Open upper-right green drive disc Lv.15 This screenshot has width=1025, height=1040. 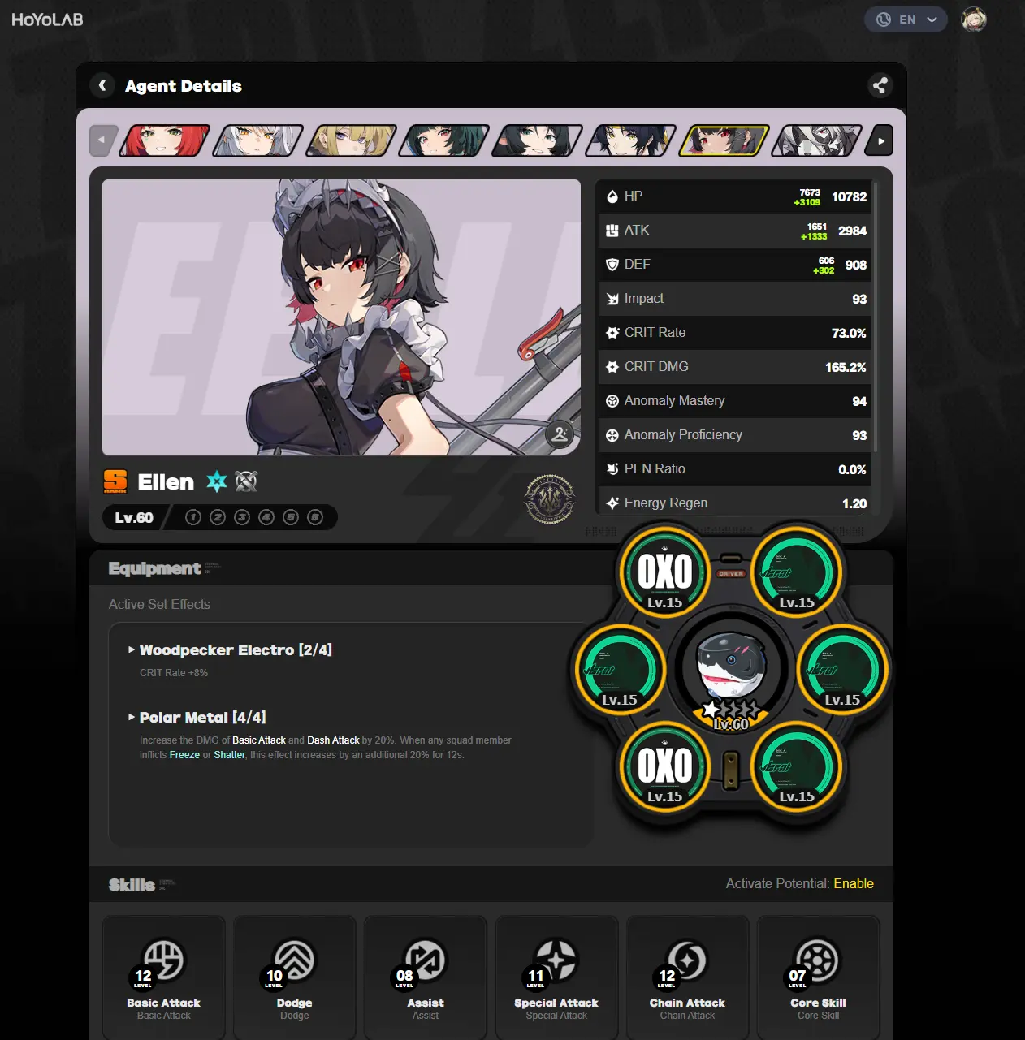(797, 572)
